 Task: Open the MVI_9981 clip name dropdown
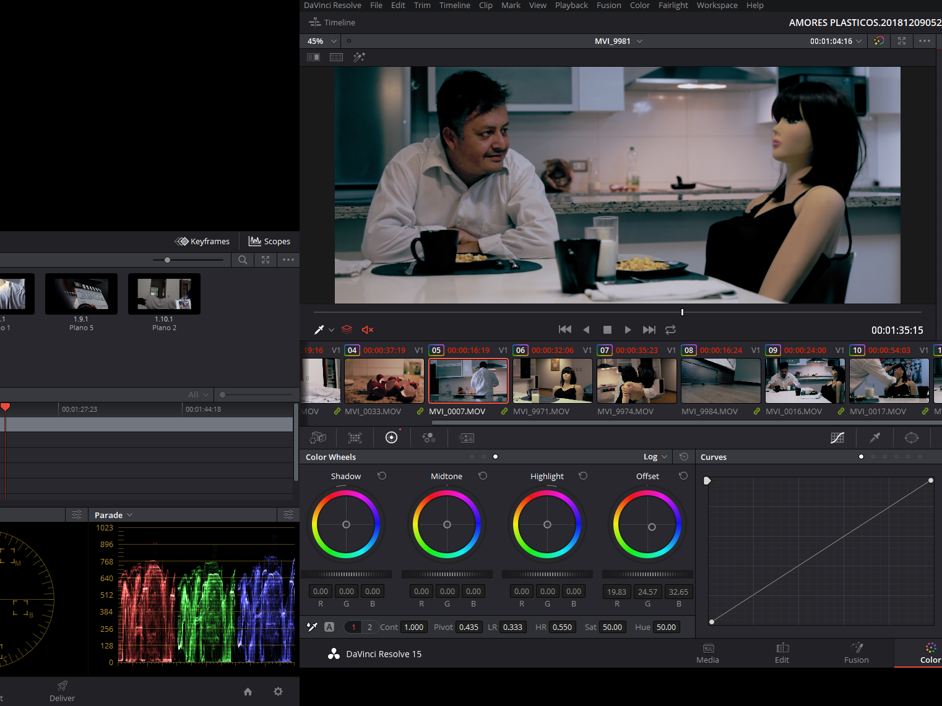pyautogui.click(x=619, y=41)
